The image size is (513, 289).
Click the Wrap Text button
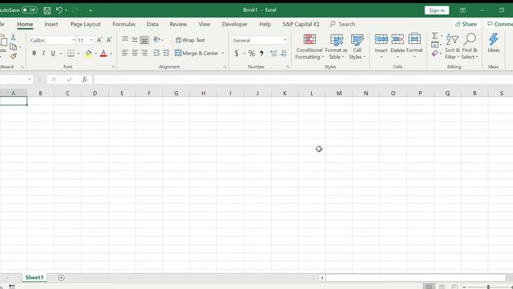(190, 40)
